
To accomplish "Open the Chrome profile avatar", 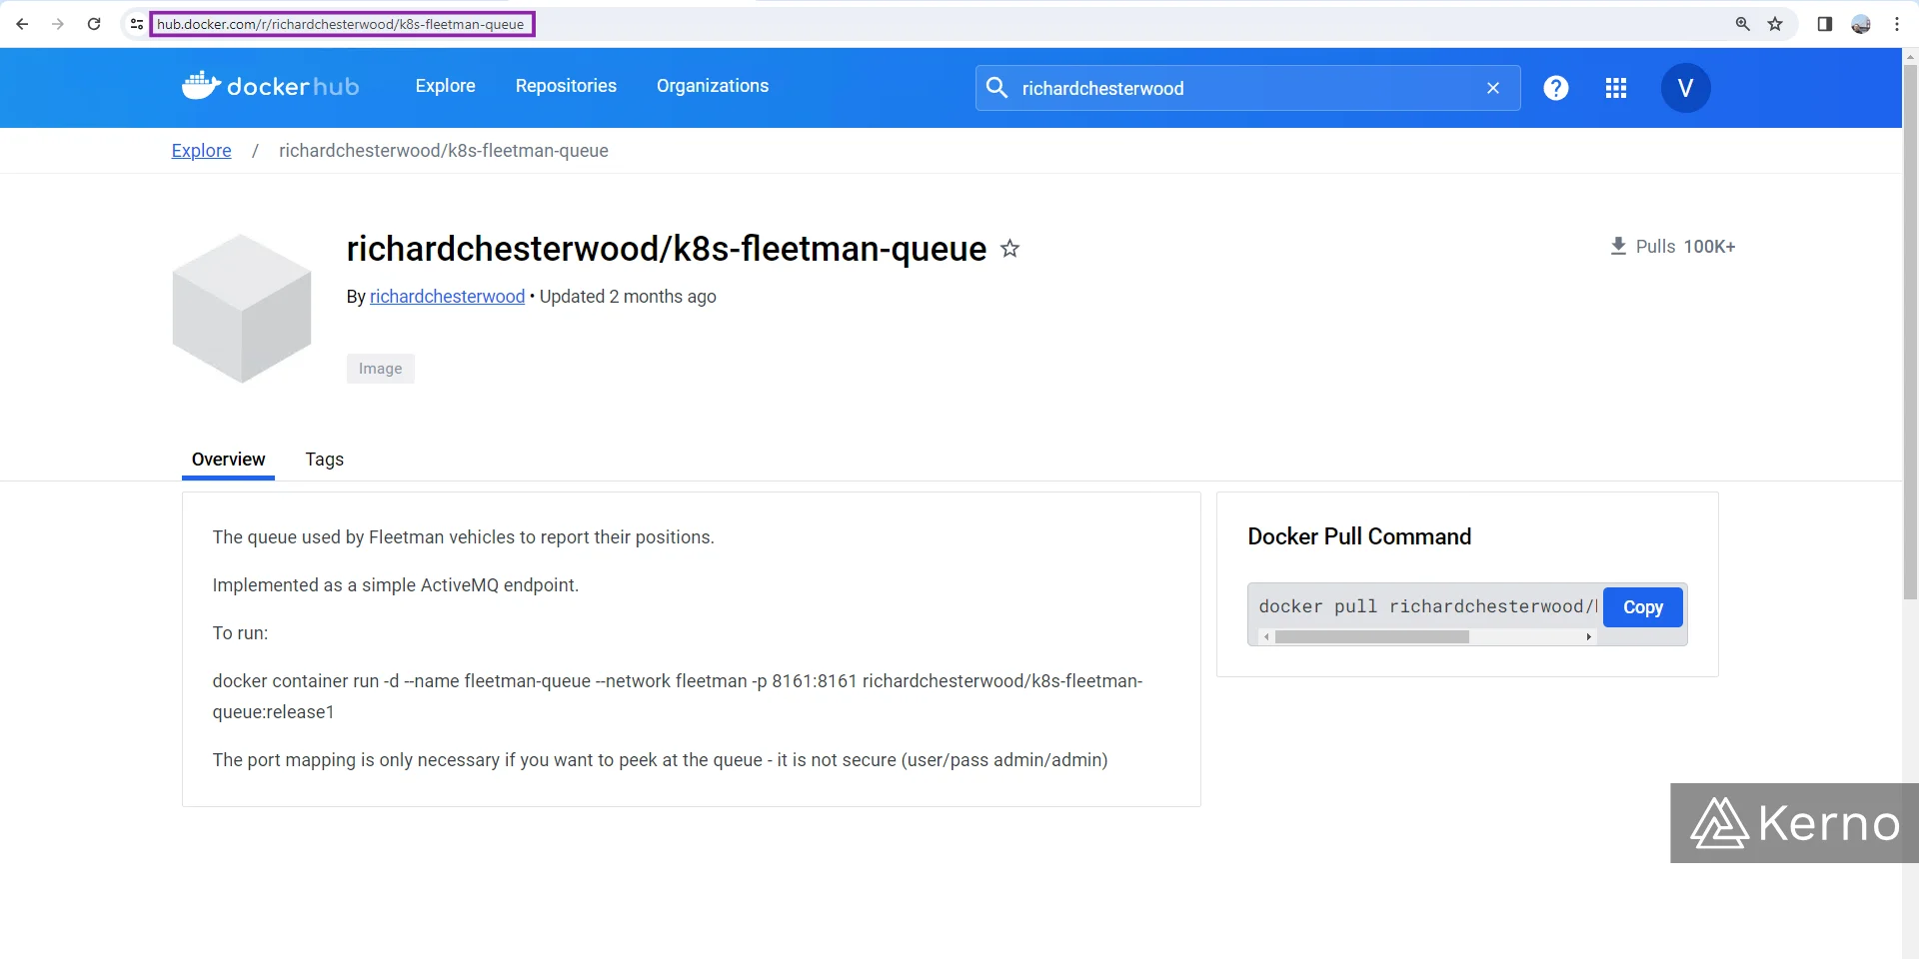I will (x=1861, y=24).
